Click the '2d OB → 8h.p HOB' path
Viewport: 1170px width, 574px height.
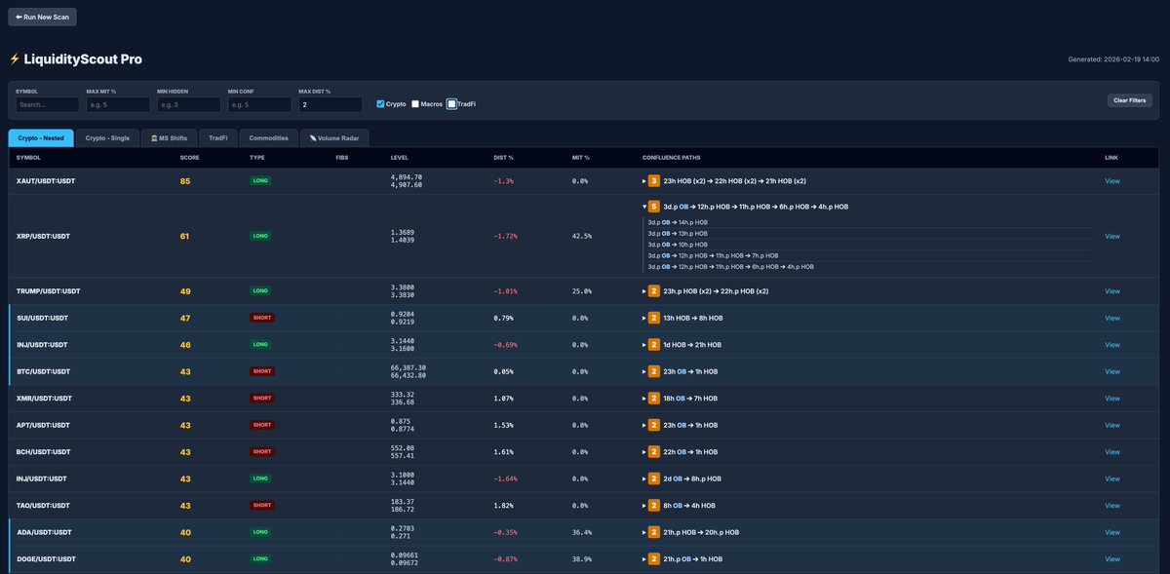pos(692,478)
